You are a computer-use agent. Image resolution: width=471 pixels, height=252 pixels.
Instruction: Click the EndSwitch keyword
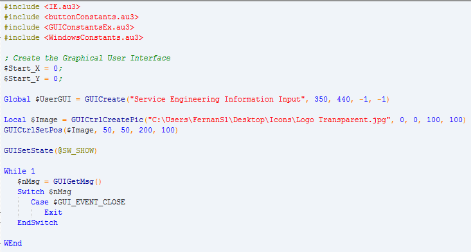point(37,222)
